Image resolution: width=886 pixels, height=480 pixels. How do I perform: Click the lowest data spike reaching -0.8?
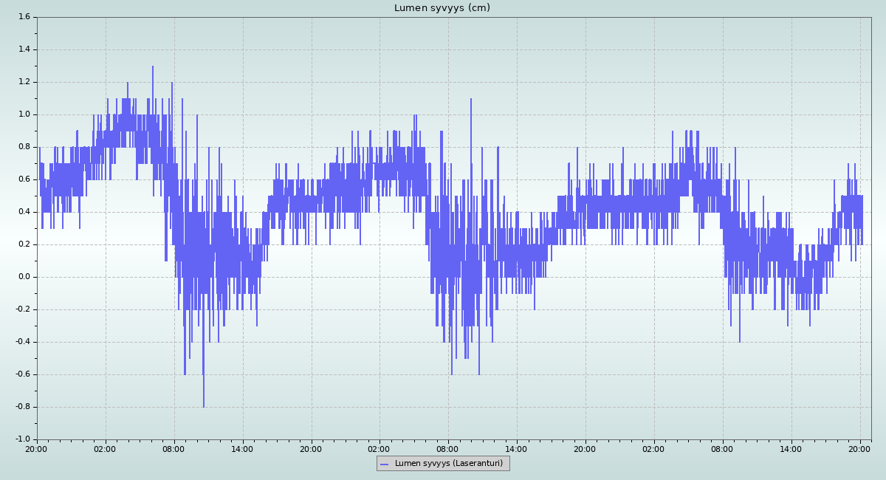tap(204, 405)
